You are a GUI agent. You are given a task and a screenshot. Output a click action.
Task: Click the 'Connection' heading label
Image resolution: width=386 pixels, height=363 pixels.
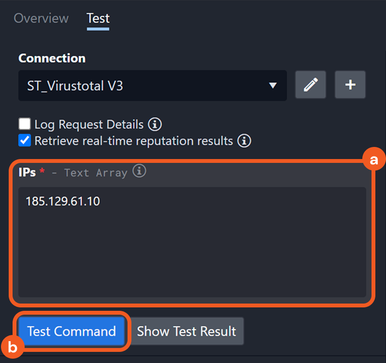pos(52,58)
